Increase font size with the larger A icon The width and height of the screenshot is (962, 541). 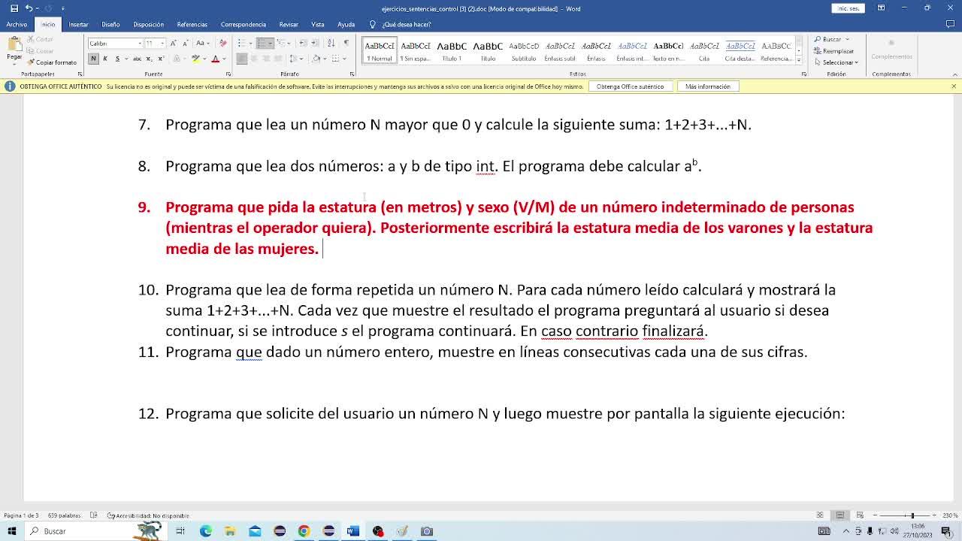coord(174,43)
